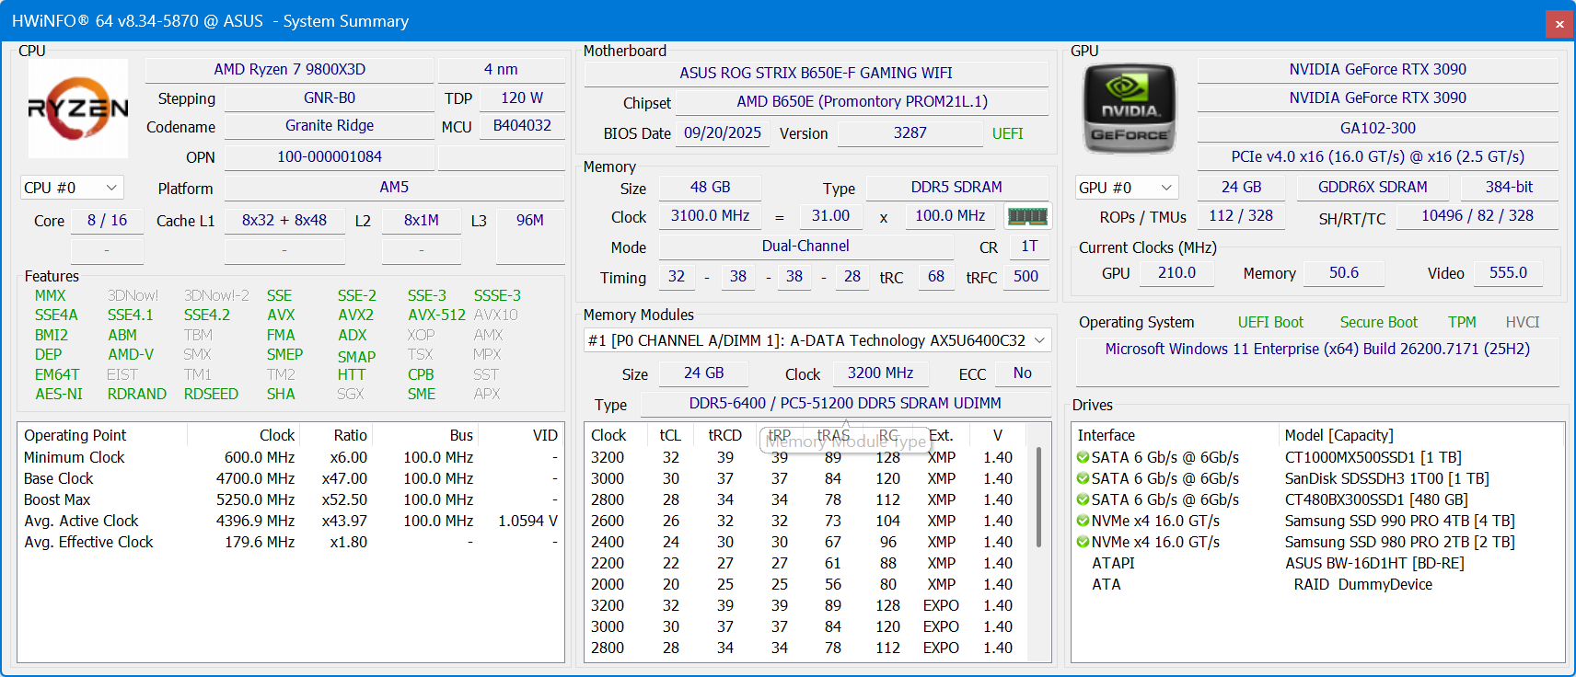1576x677 pixels.
Task: Click the UEFI Boot indicator
Action: click(x=1270, y=322)
